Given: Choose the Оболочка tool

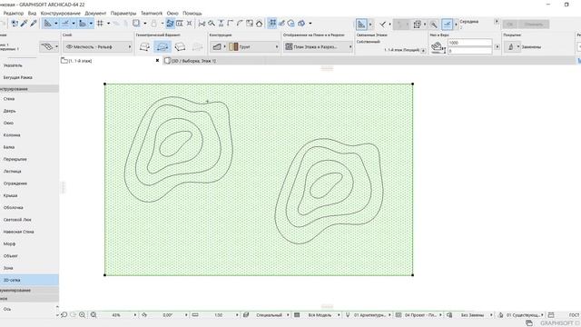Looking at the screenshot, I should tap(14, 208).
